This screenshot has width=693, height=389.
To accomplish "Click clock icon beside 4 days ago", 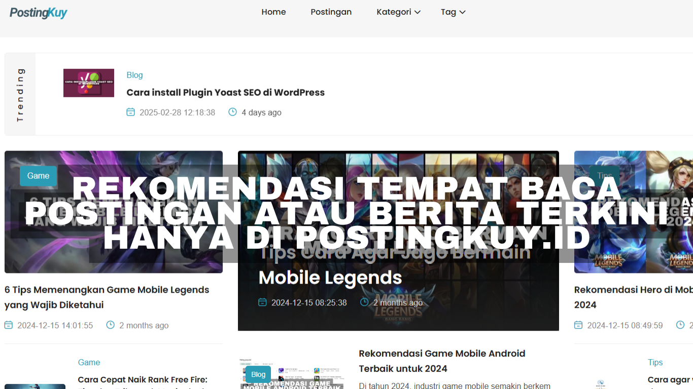I will tap(233, 112).
